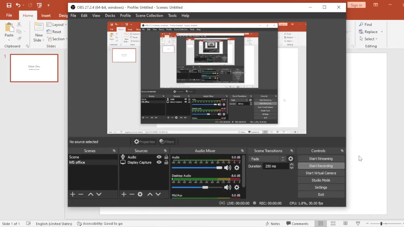Open the OBS Docks menu
This screenshot has width=404, height=227.
[110, 15]
